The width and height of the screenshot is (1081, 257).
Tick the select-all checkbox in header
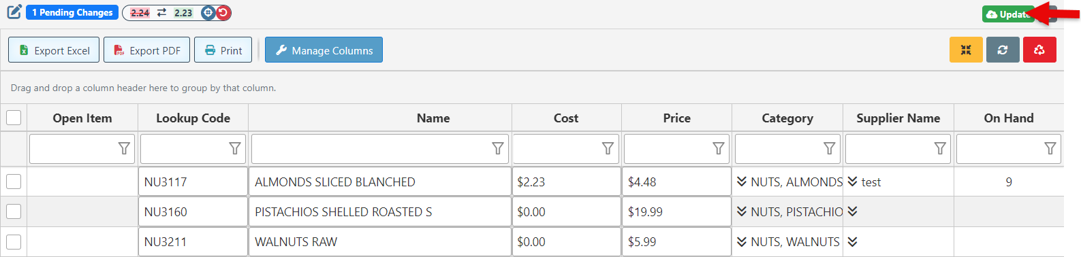[14, 118]
